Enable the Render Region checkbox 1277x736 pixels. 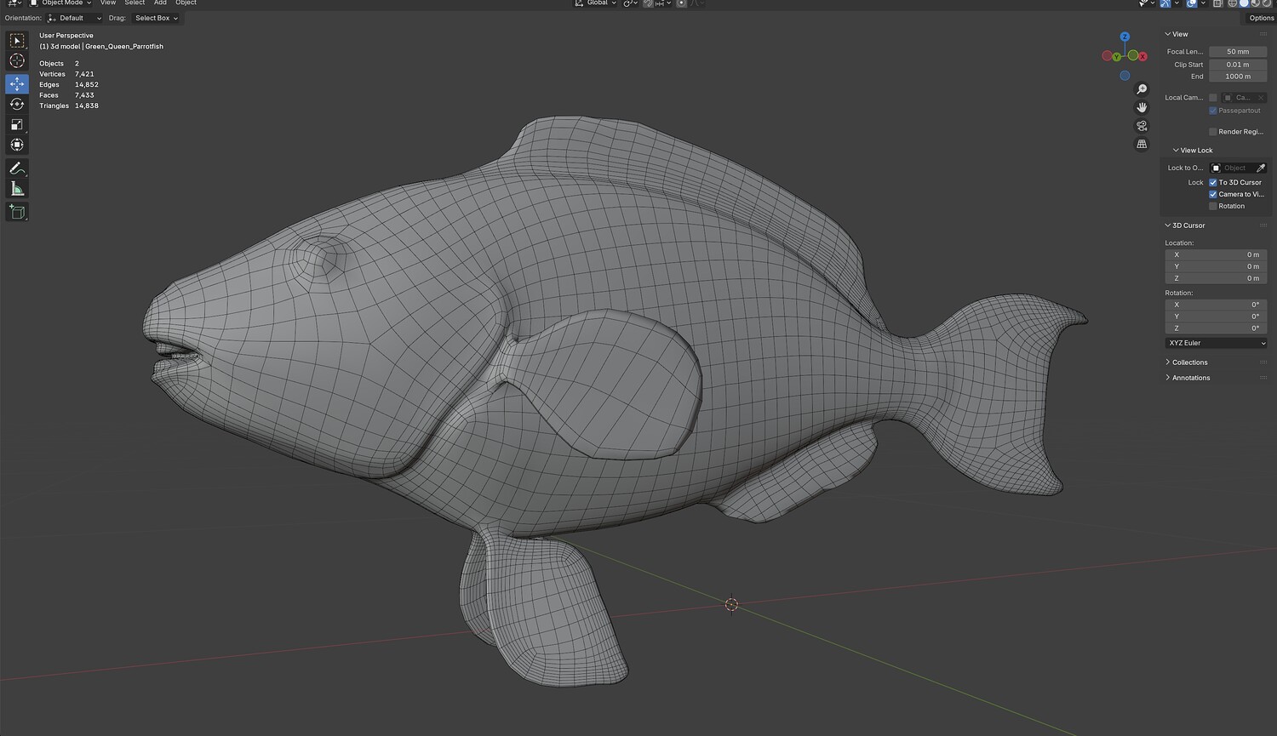point(1213,132)
